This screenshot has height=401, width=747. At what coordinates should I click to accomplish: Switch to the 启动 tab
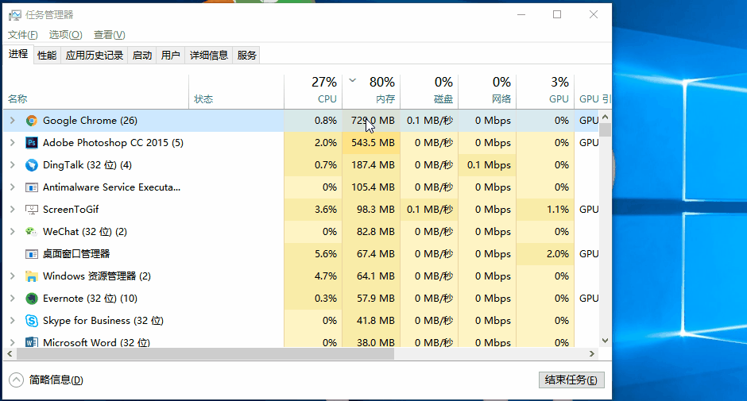142,56
